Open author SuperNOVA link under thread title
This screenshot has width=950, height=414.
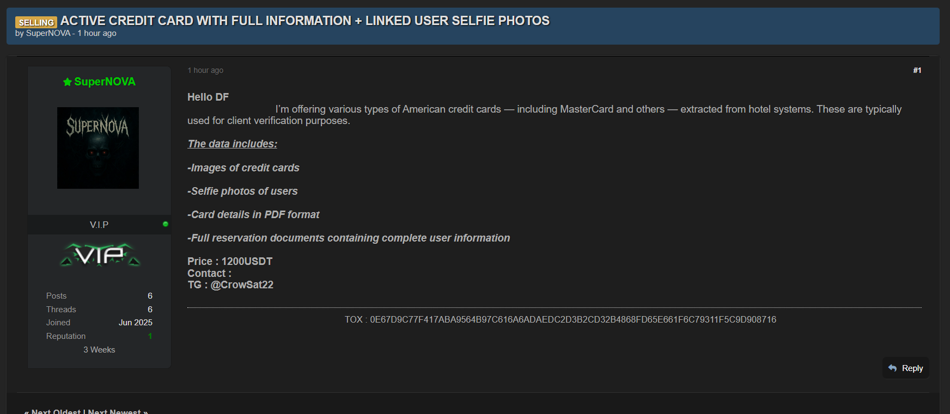point(48,33)
